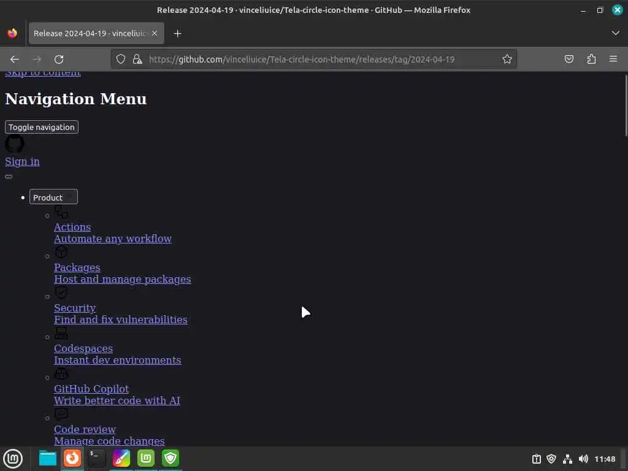Open a new tab with the plus icon
The width and height of the screenshot is (628, 471).
[177, 33]
